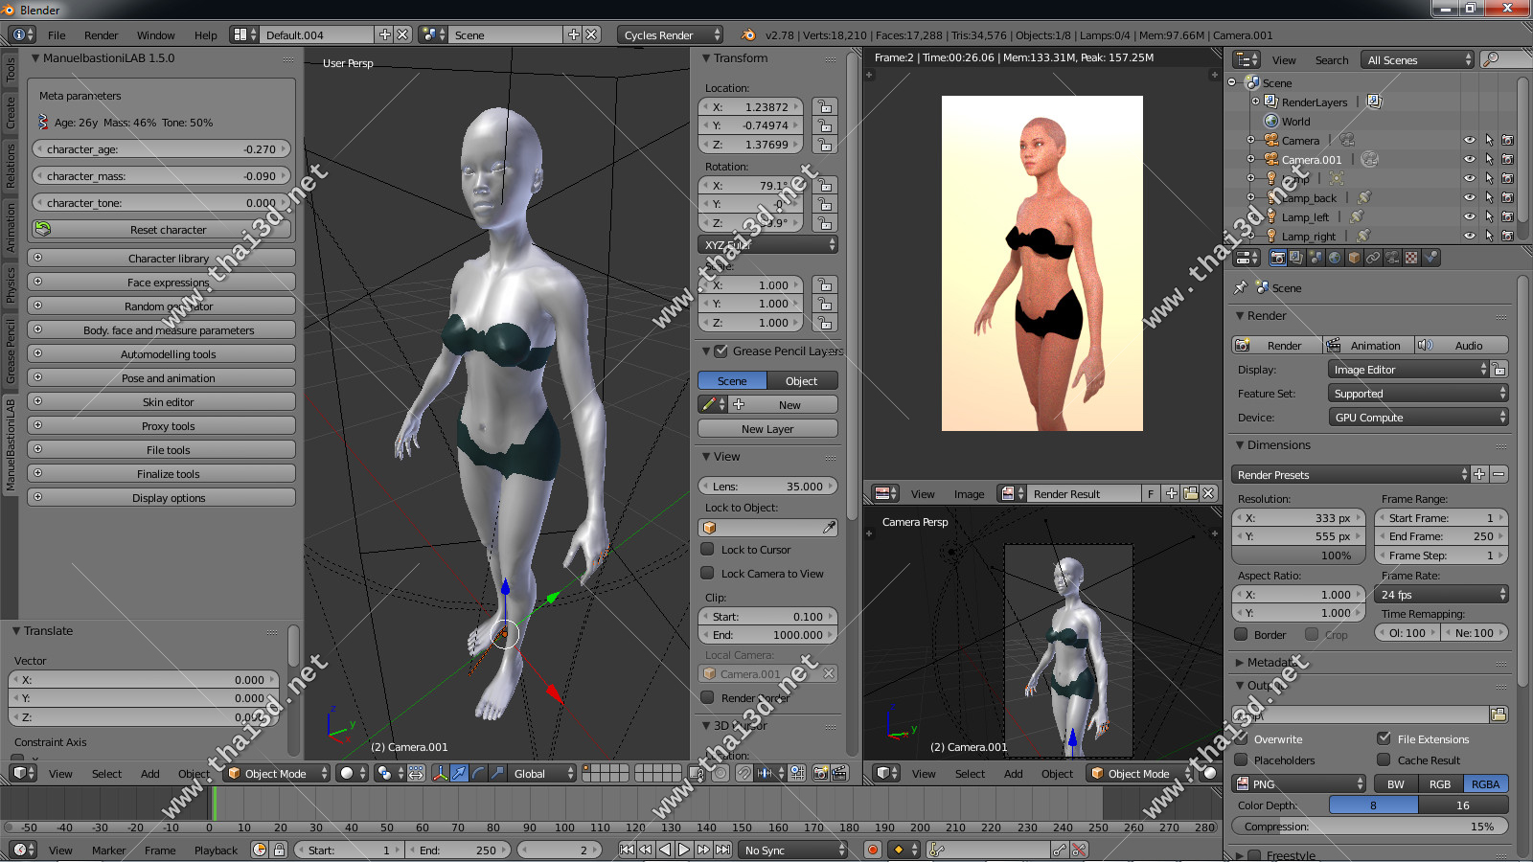Open the Render menu in top bar
Viewport: 1533px width, 862px height.
[x=101, y=35]
